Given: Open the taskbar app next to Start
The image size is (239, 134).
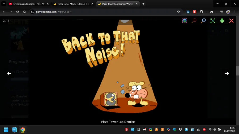Looking at the screenshot, I should click(15, 129).
